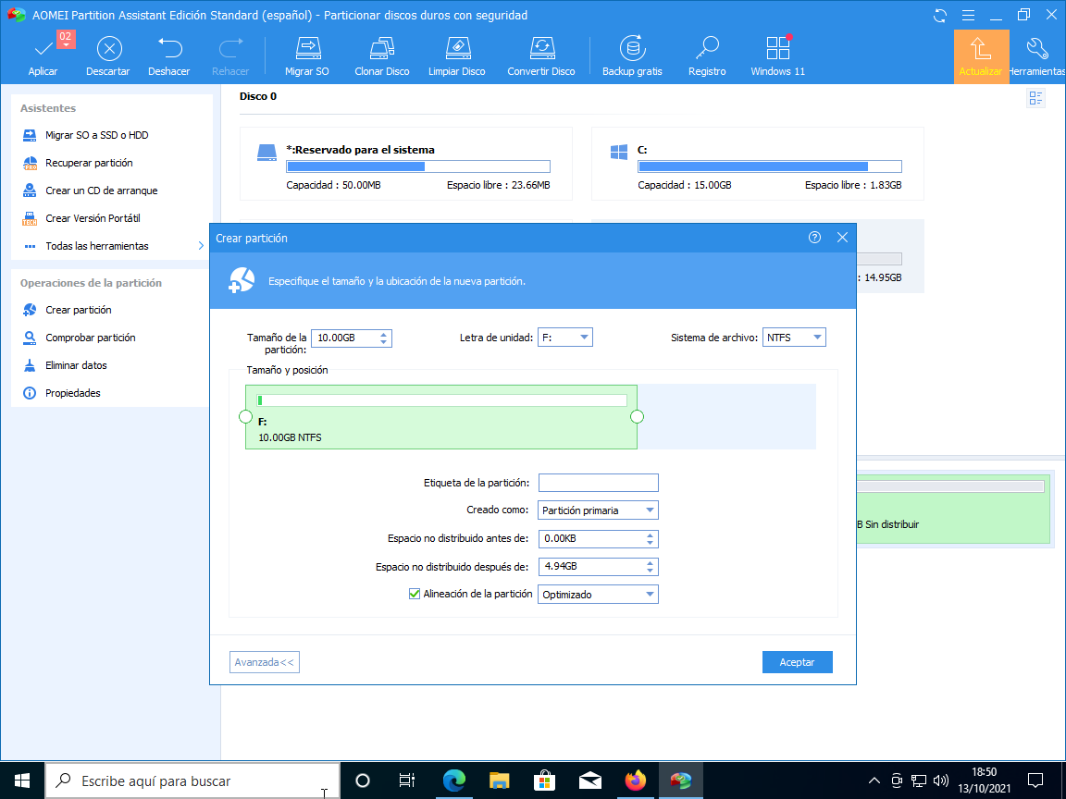Click the volume speaker tray icon
Image resolution: width=1066 pixels, height=799 pixels.
click(942, 781)
